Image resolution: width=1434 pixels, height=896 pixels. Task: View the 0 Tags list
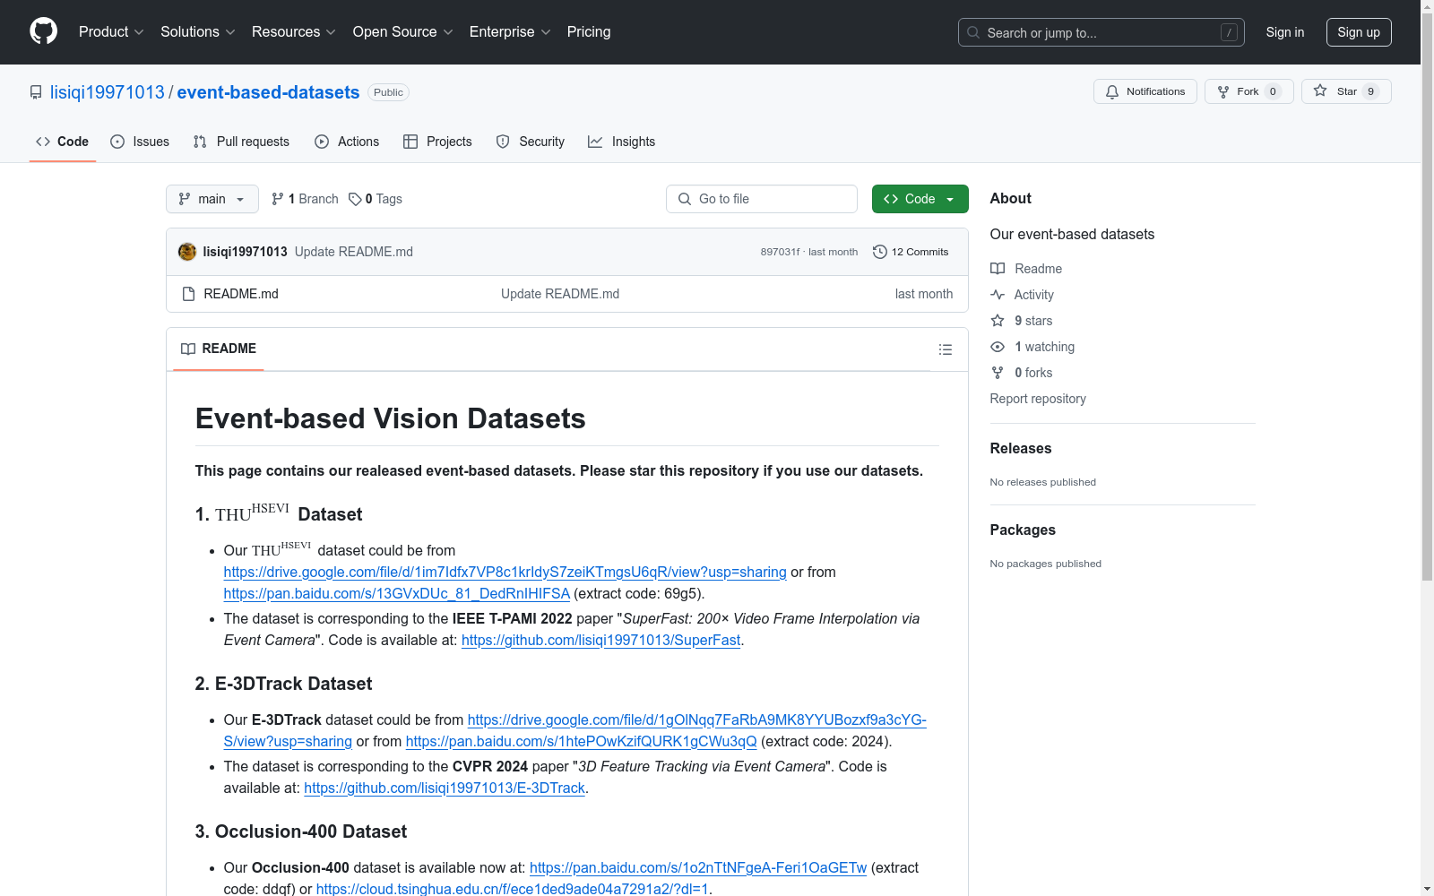[x=376, y=199]
